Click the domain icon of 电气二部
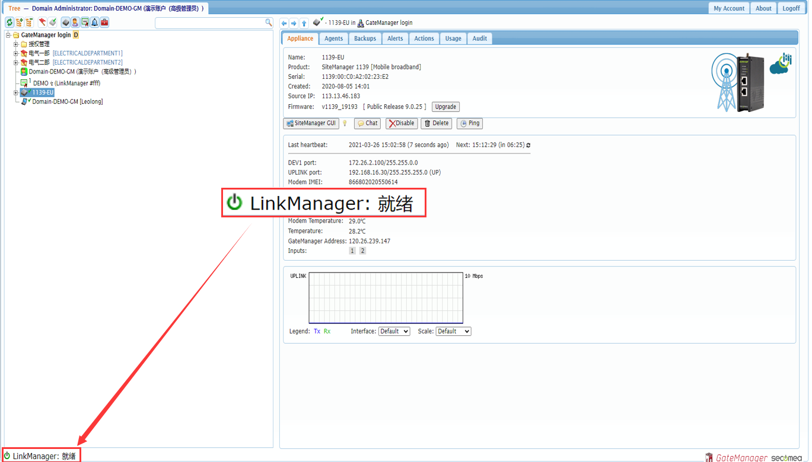The height and width of the screenshot is (462, 812). [24, 62]
